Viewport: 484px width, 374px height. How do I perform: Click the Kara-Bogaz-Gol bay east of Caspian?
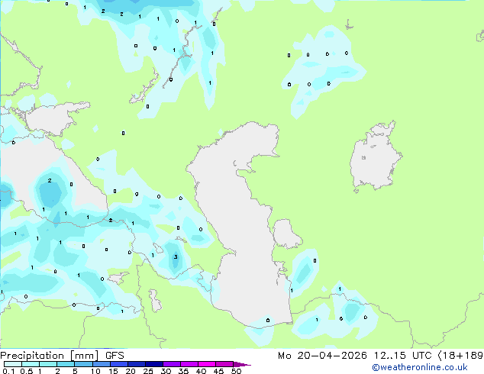click(x=286, y=234)
